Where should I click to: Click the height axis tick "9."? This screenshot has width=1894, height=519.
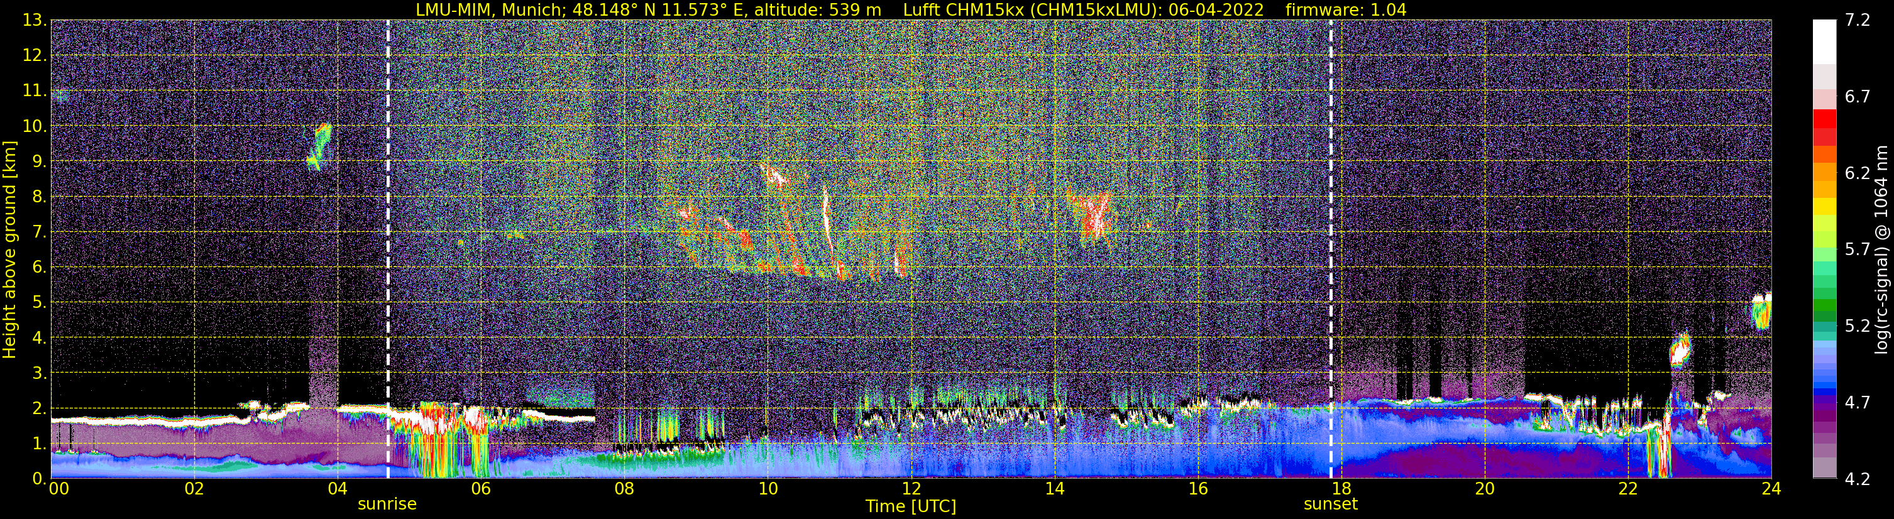click(39, 161)
